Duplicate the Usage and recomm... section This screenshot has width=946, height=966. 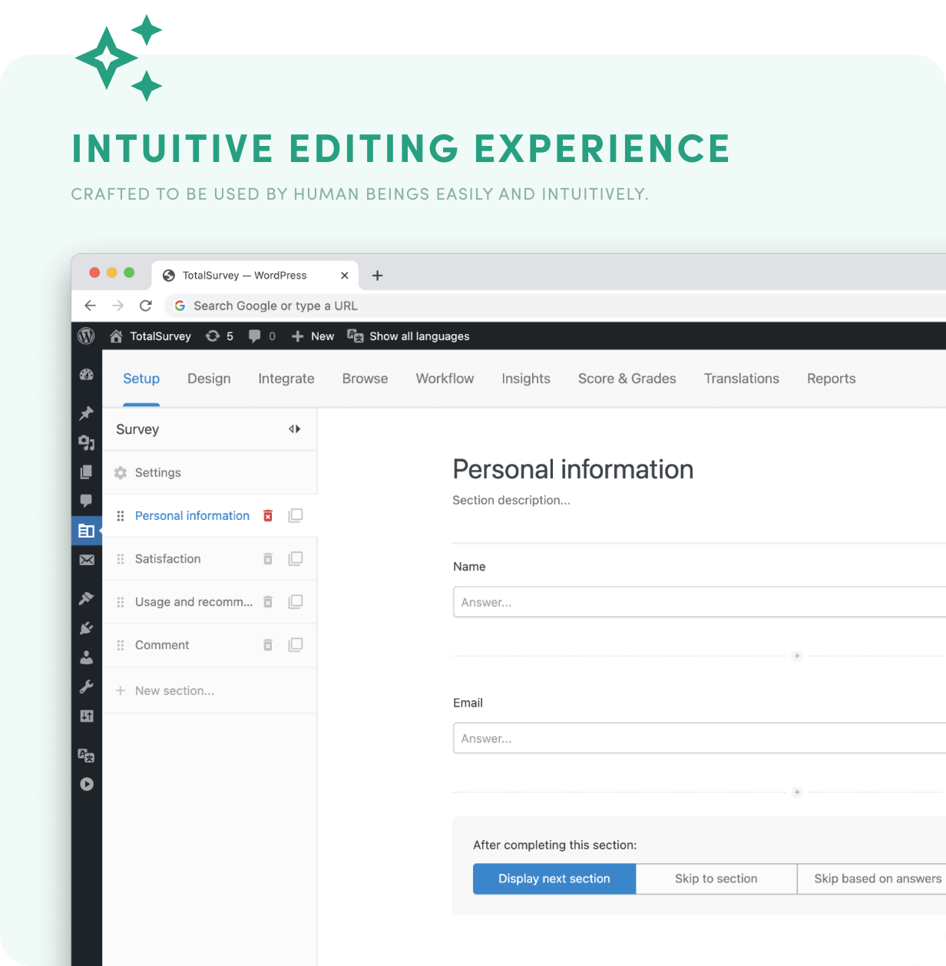click(x=296, y=602)
